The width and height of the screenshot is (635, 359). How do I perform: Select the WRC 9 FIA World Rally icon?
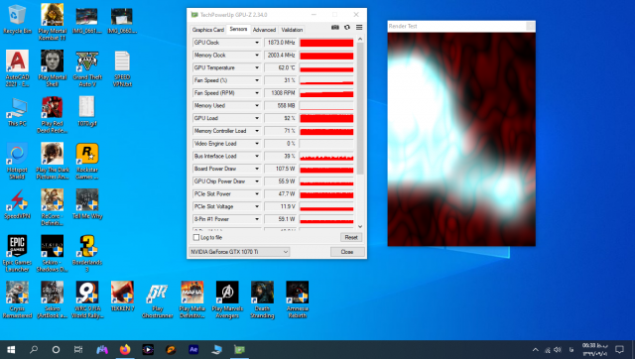pos(87,299)
